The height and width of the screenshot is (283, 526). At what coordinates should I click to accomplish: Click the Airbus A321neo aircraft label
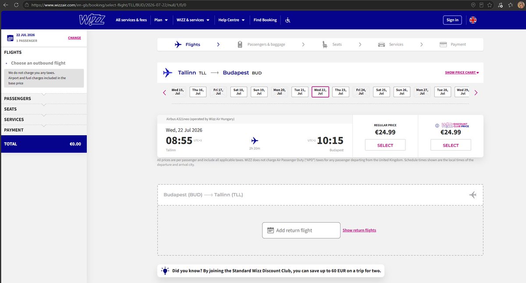click(x=200, y=119)
